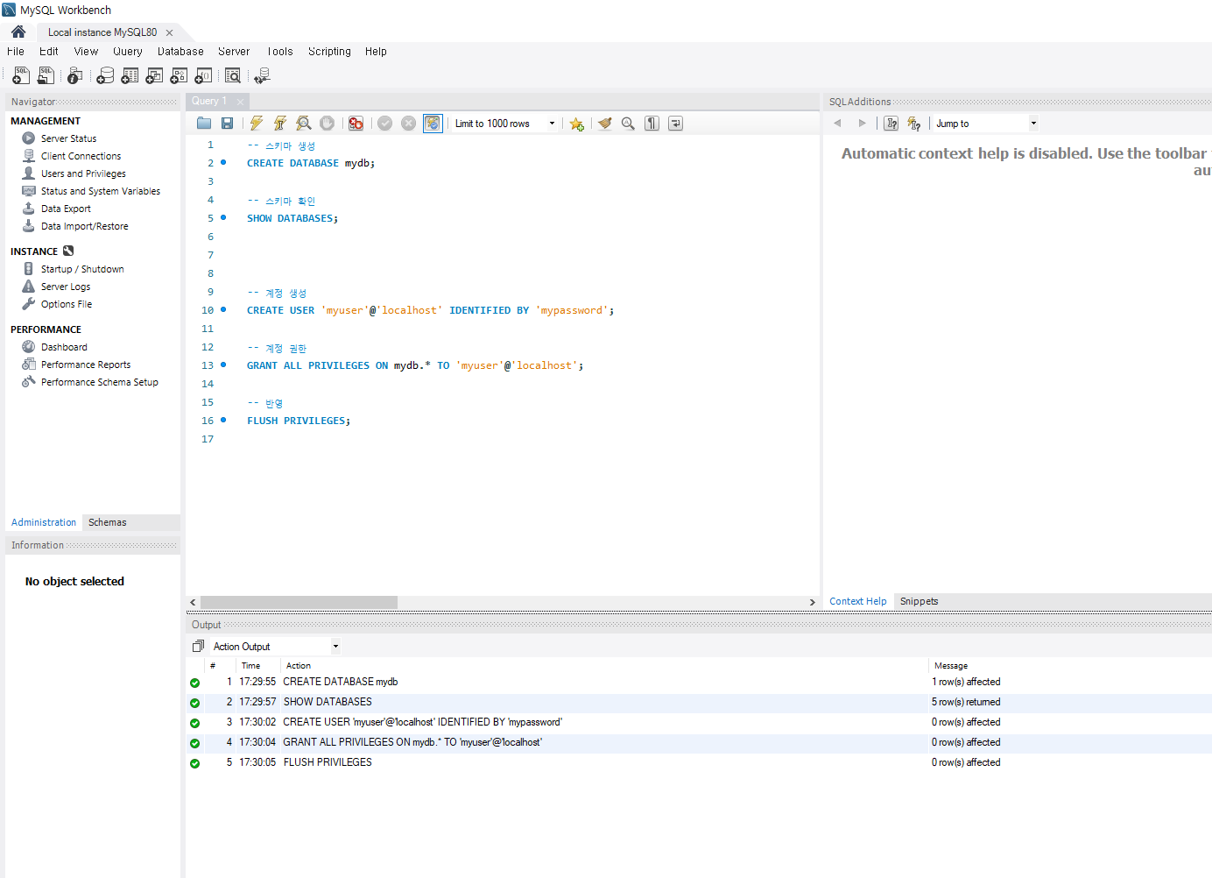Open the Query menu
Image resolution: width=1212 pixels, height=878 pixels.
point(128,52)
